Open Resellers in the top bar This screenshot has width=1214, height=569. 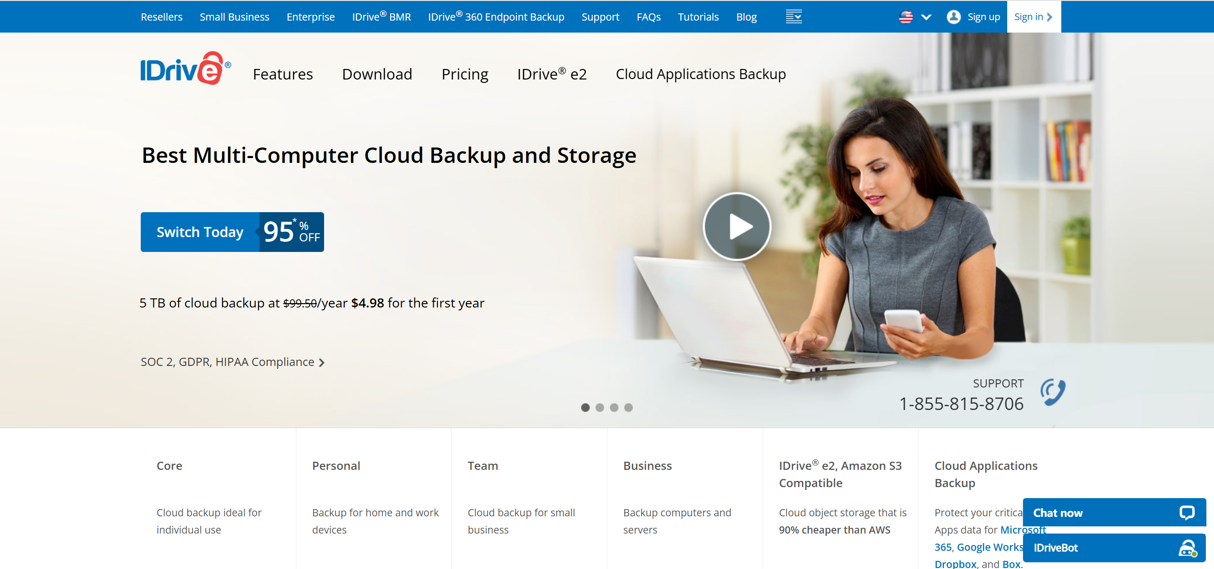161,17
